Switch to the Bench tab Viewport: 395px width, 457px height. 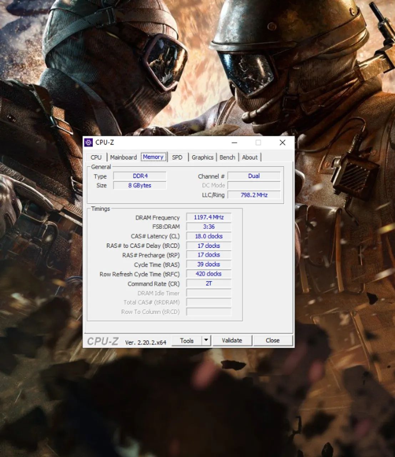point(227,157)
